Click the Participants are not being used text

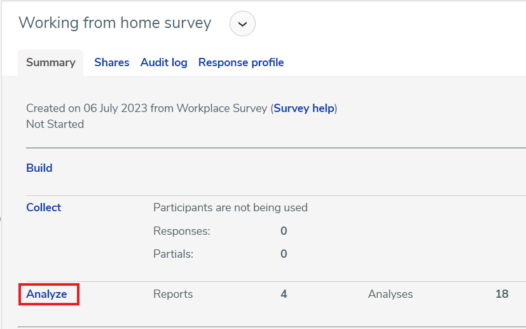(230, 207)
